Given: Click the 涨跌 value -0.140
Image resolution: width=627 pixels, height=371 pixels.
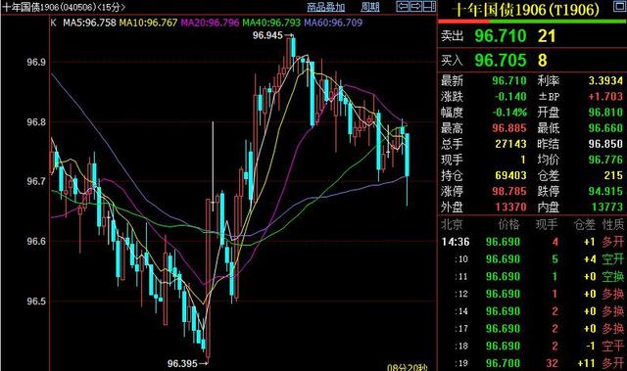Looking at the screenshot, I should point(510,97).
